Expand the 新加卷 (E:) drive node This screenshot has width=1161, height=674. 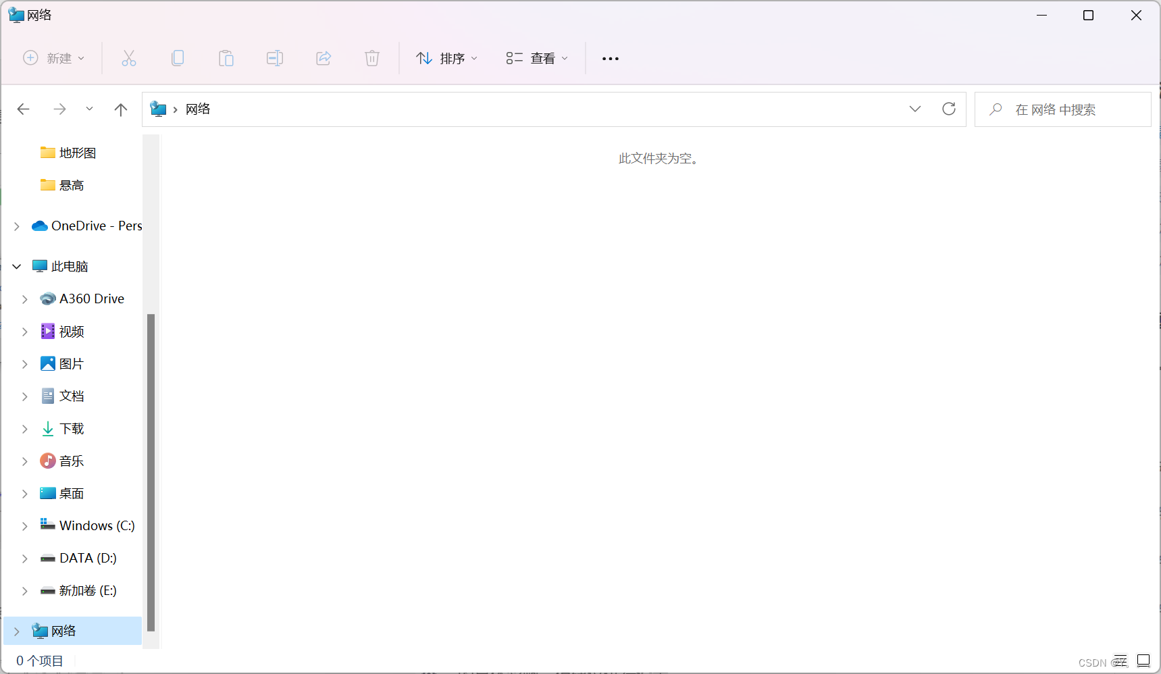pos(25,591)
